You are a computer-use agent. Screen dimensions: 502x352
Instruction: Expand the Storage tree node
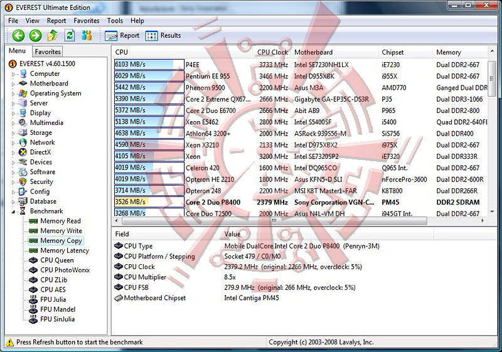coord(13,134)
